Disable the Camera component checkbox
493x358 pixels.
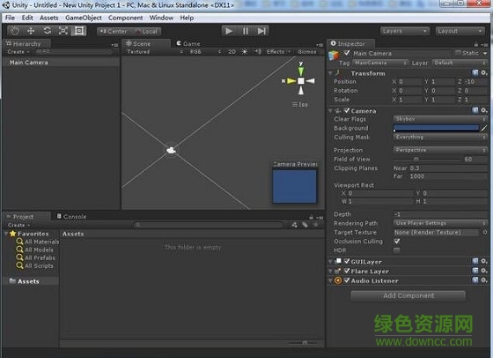click(x=347, y=110)
